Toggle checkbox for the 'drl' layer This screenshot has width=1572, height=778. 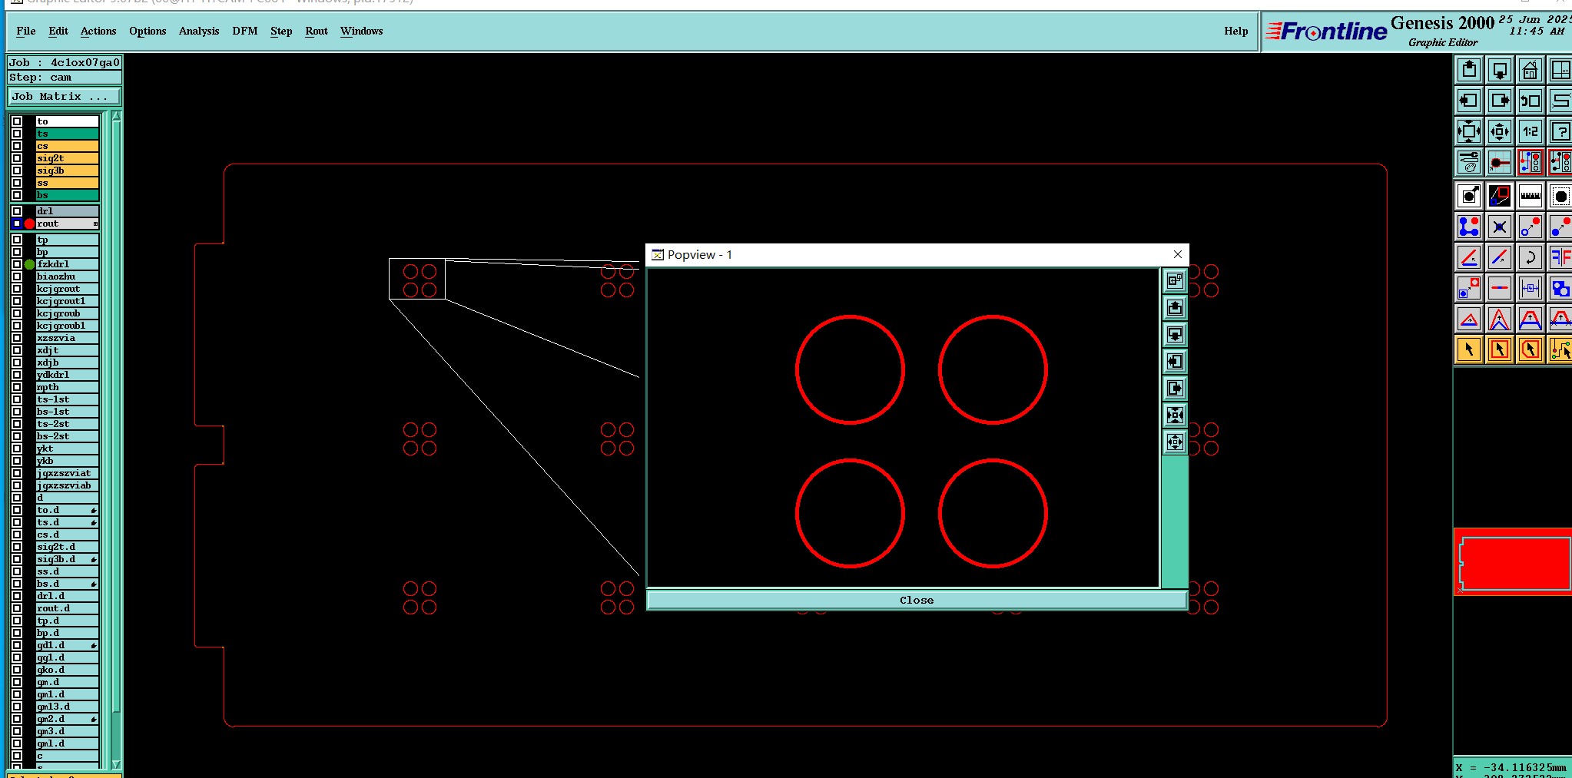[x=17, y=211]
